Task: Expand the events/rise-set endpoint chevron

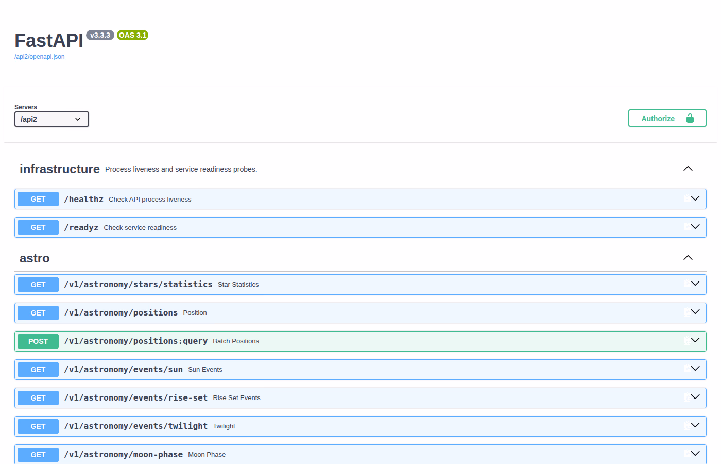Action: click(x=695, y=397)
